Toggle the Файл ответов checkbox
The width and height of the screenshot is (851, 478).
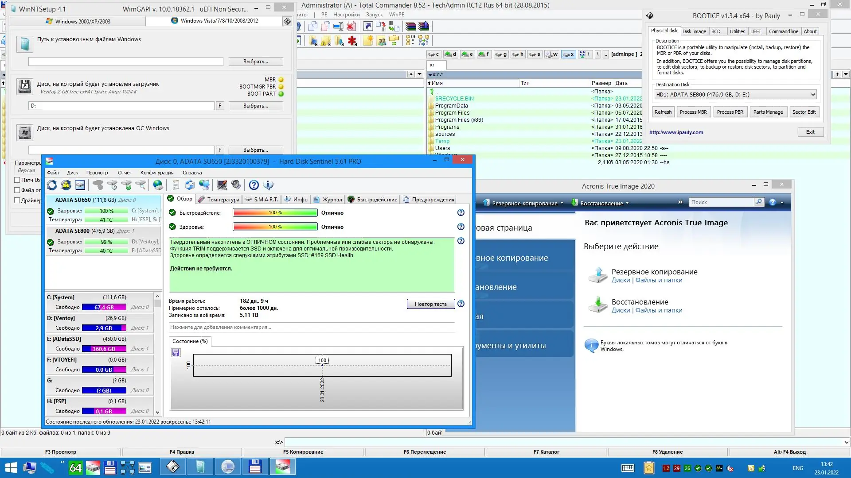[17, 190]
